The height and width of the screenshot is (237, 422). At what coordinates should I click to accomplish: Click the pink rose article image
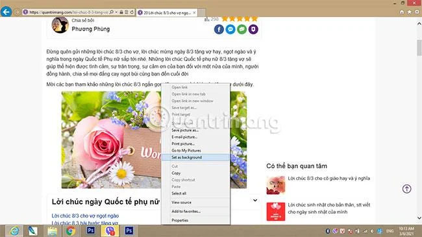point(111,140)
